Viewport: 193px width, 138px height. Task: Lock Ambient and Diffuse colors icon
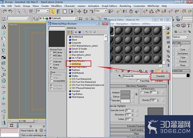(x=136, y=95)
